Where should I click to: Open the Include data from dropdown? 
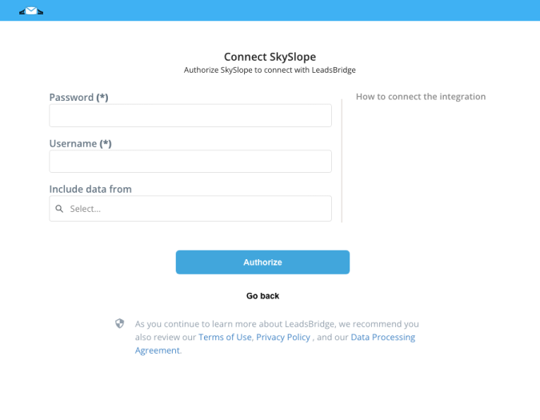[190, 209]
